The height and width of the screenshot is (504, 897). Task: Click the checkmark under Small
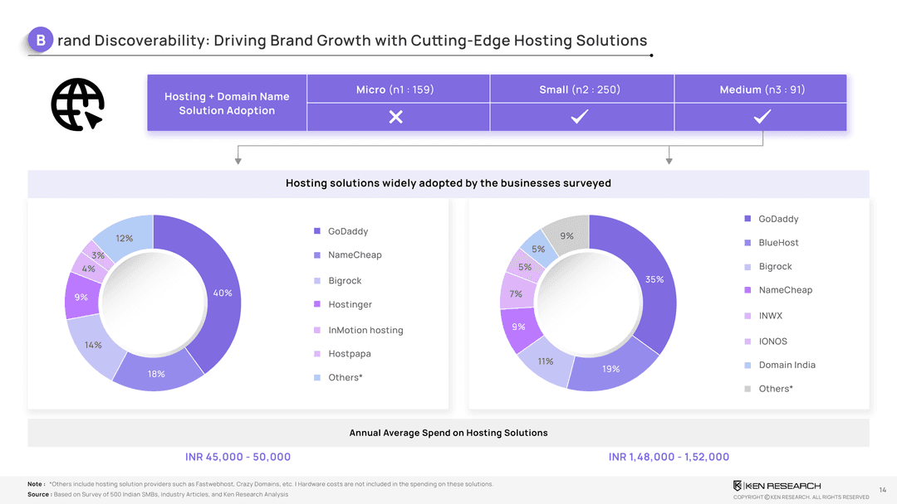pyautogui.click(x=581, y=118)
